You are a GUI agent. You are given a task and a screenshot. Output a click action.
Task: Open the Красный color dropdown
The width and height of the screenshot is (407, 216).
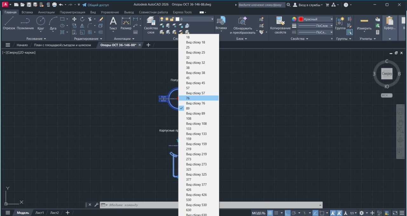pyautogui.click(x=331, y=19)
